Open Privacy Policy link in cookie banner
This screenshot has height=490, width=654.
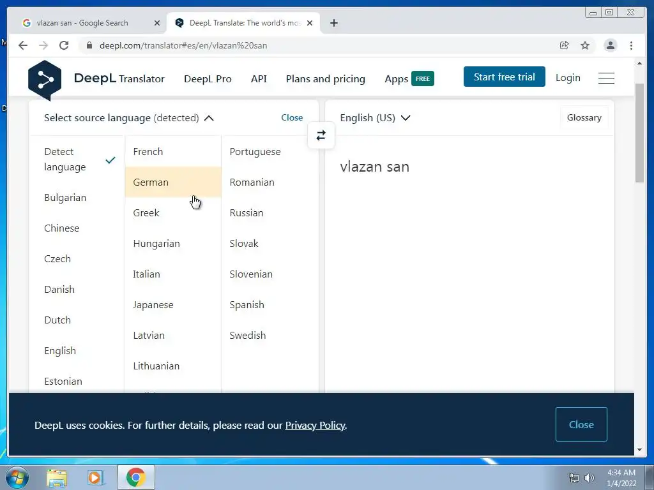pyautogui.click(x=315, y=426)
